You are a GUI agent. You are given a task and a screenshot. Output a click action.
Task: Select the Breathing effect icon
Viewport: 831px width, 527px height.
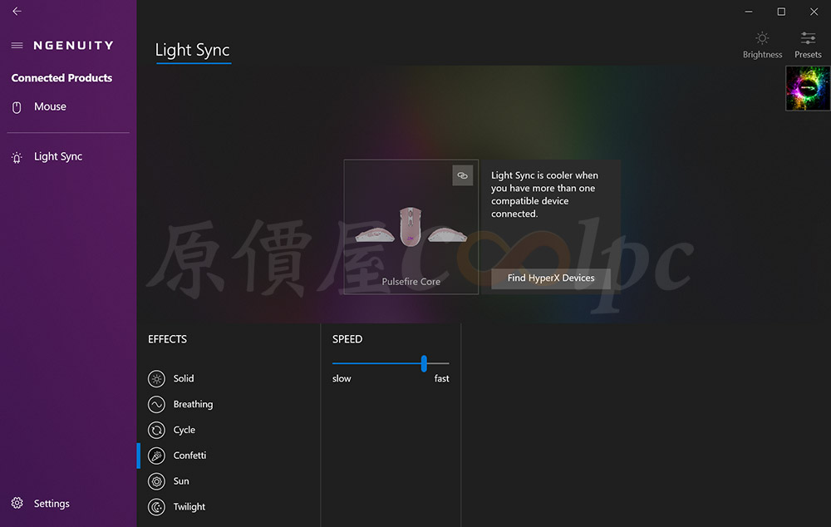coord(156,405)
